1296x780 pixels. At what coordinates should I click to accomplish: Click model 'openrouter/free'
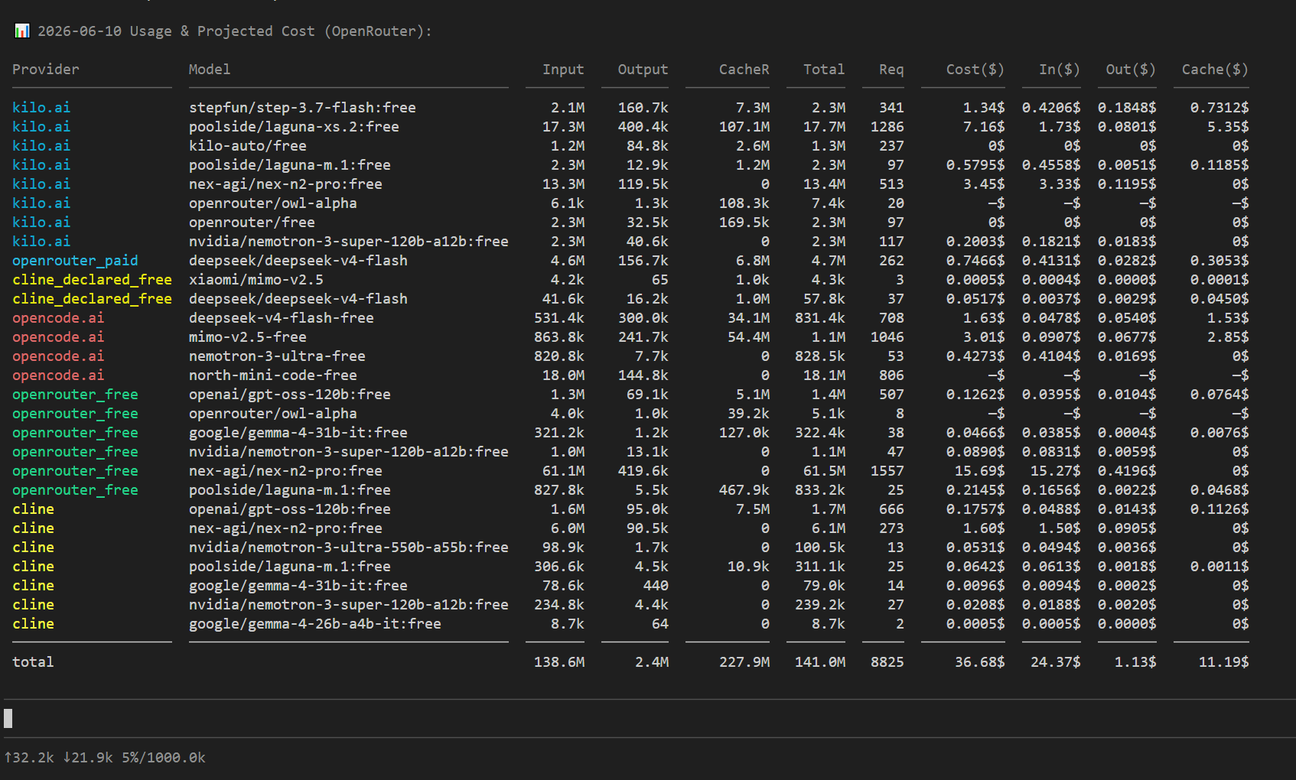(x=252, y=223)
